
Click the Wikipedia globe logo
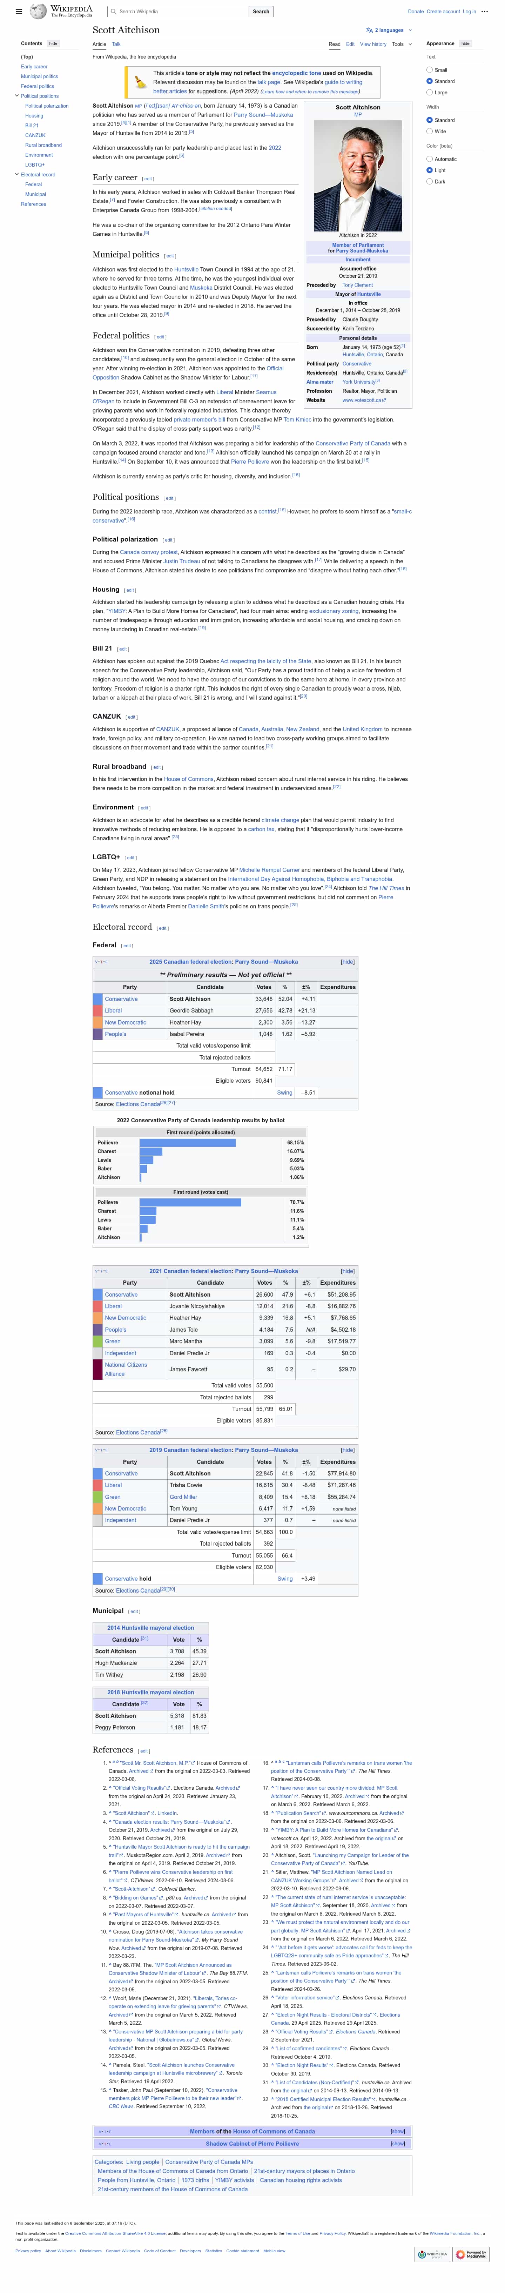(x=38, y=12)
